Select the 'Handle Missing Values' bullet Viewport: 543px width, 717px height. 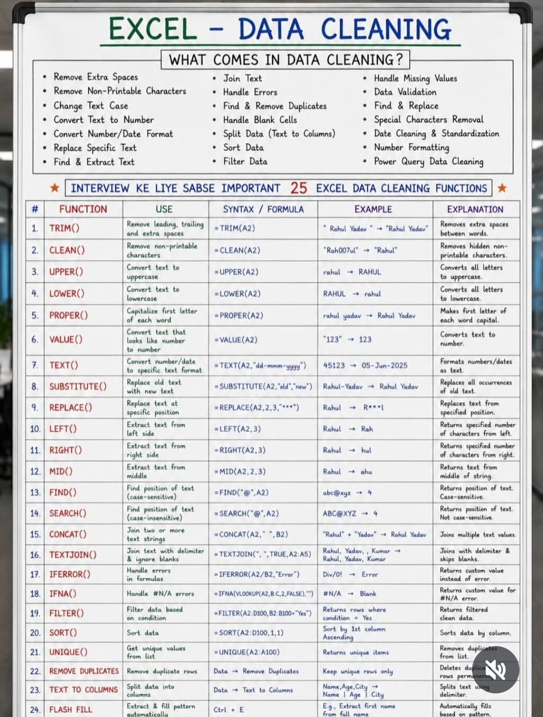tap(415, 78)
